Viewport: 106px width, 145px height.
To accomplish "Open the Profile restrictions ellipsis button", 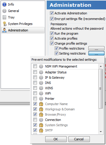I will (96, 48).
